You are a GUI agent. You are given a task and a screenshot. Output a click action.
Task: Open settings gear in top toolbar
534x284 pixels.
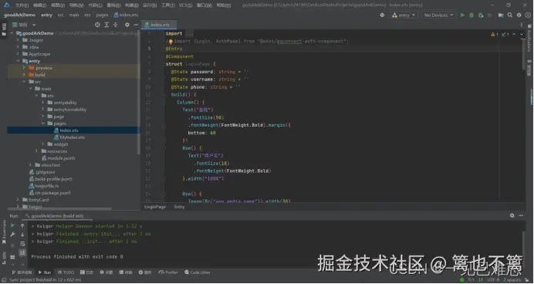[519, 15]
